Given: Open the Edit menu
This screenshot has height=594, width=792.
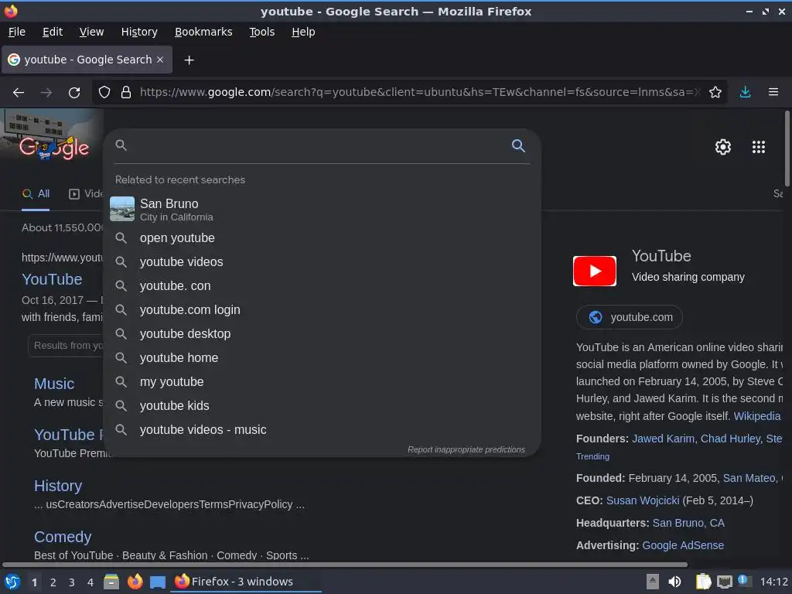Looking at the screenshot, I should pyautogui.click(x=53, y=32).
